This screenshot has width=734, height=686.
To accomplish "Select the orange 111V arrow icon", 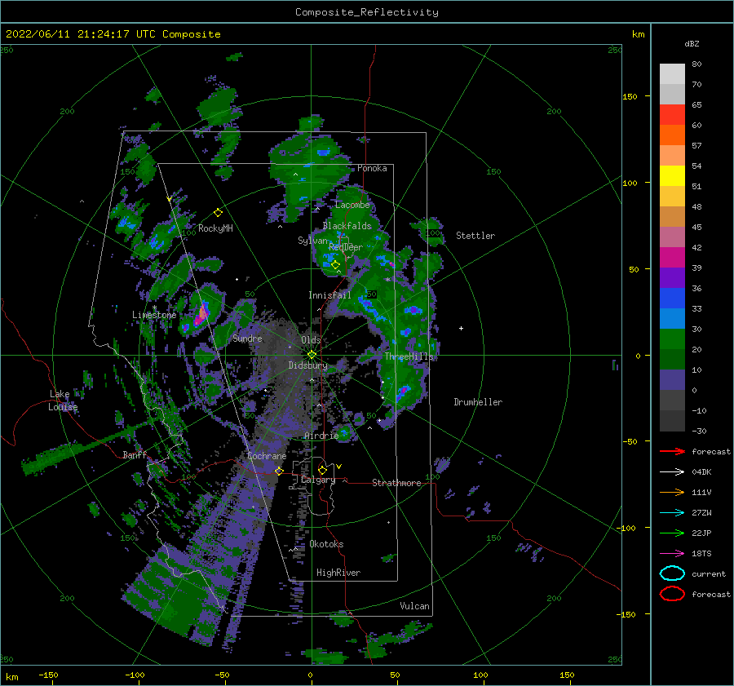I will pos(672,492).
